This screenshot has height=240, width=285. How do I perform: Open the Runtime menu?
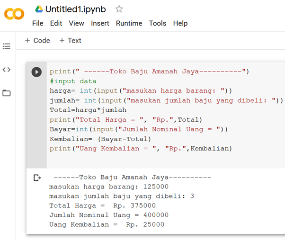[129, 23]
